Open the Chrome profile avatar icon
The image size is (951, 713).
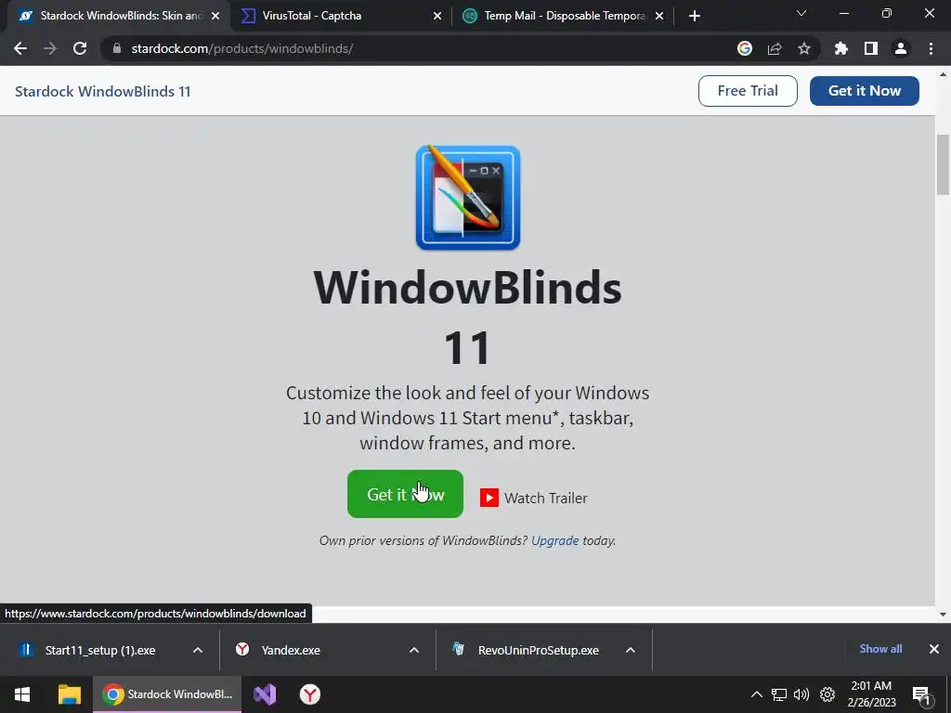pyautogui.click(x=901, y=48)
